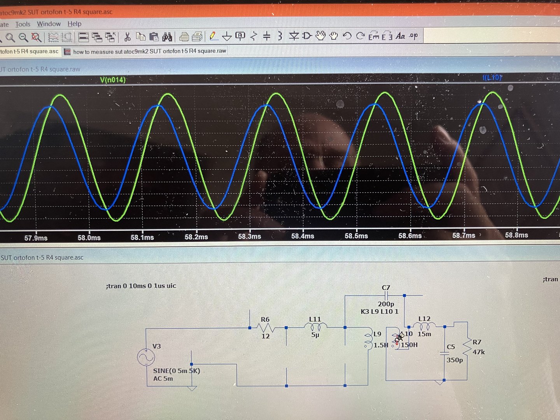Click the binoculars Find icon
This screenshot has height=420, width=560.
coord(167,37)
